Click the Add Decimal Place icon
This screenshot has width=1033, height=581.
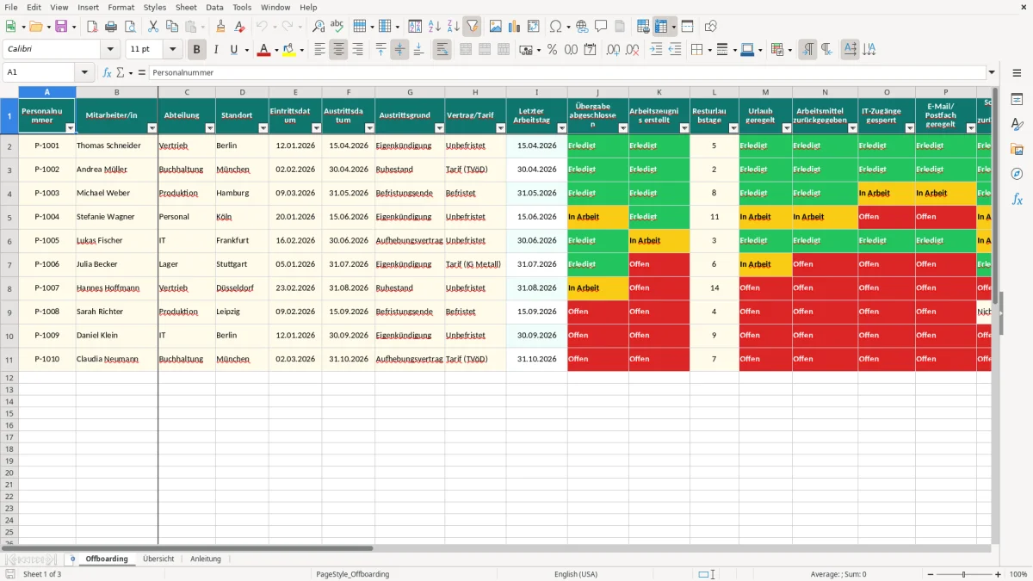tap(613, 50)
